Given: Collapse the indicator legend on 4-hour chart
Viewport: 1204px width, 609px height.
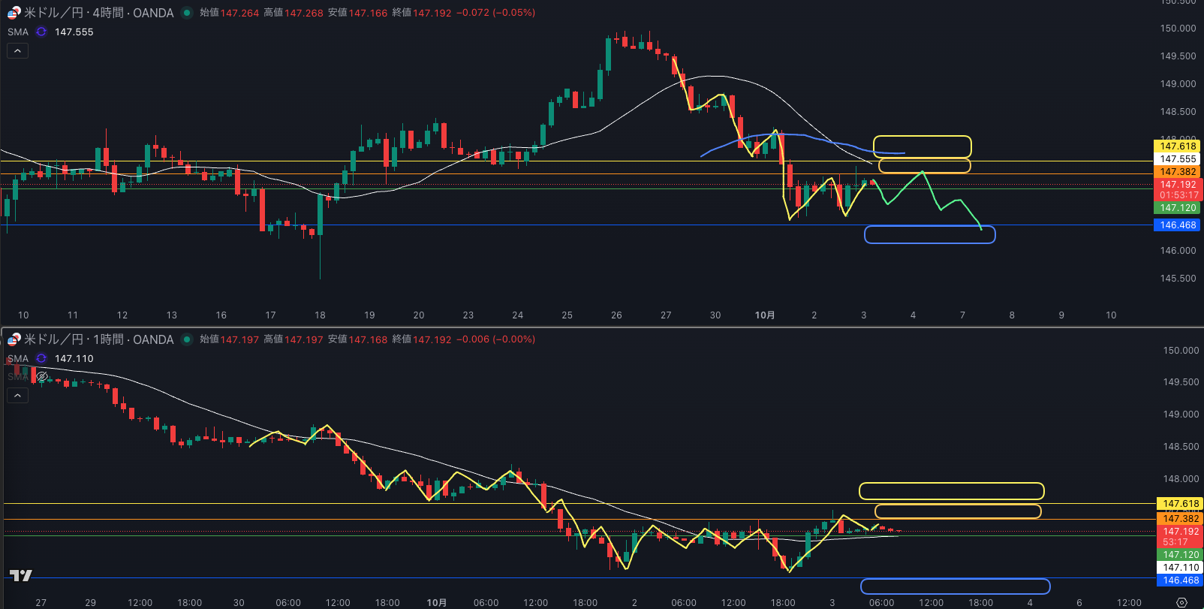Looking at the screenshot, I should click(x=17, y=50).
